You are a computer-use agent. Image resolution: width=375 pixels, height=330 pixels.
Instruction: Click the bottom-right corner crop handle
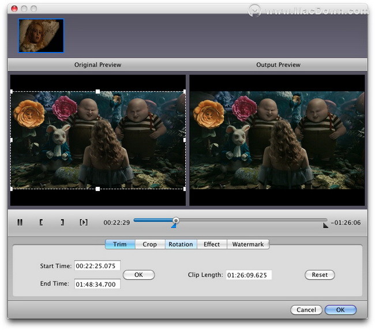tap(185, 189)
